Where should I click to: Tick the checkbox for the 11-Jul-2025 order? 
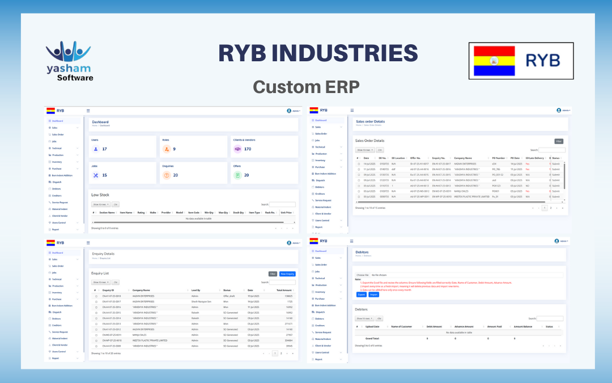tap(358, 169)
